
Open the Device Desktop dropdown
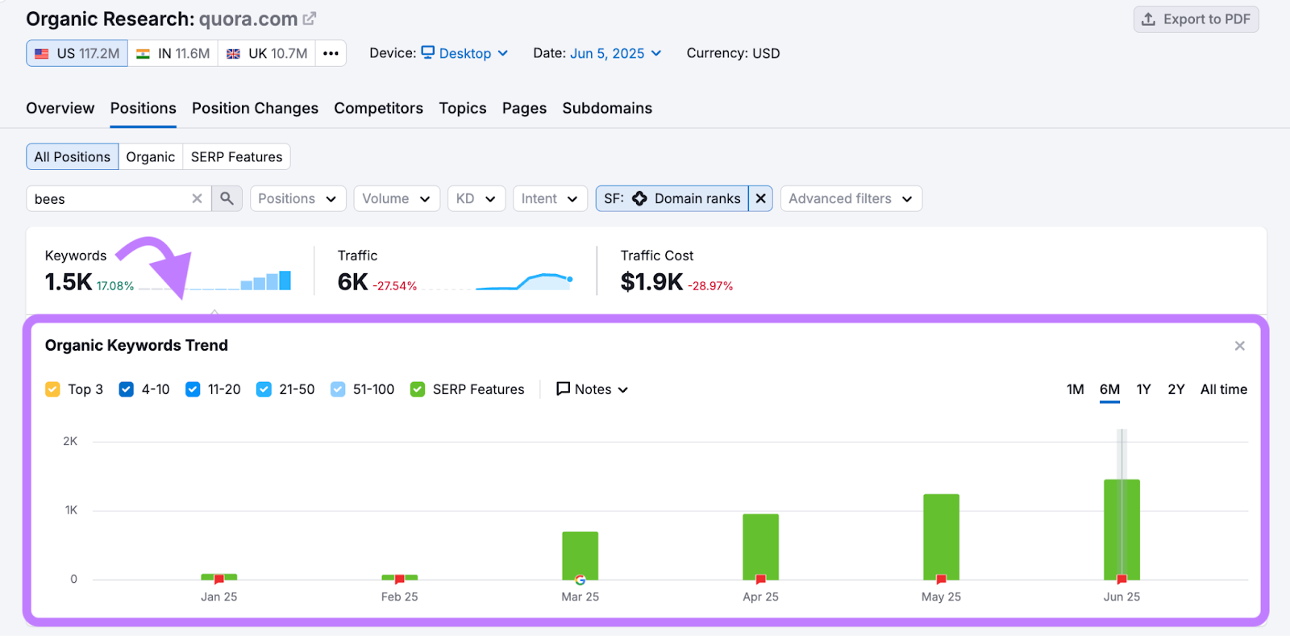[x=465, y=53]
